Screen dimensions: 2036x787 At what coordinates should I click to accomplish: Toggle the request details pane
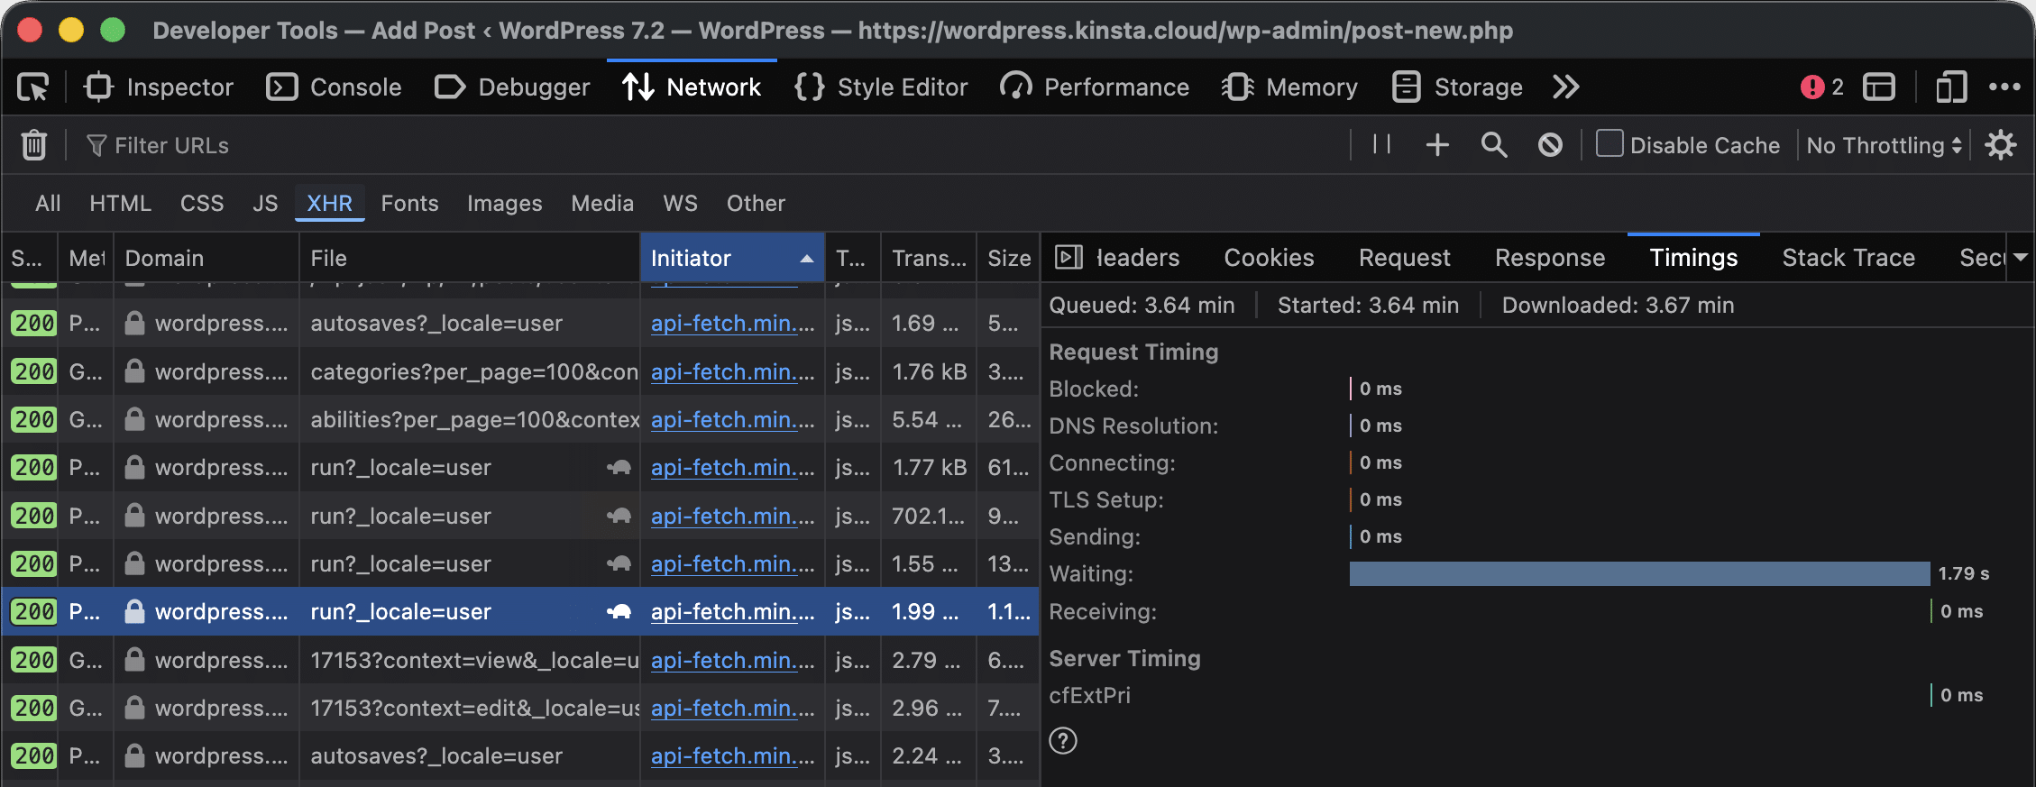(1068, 258)
